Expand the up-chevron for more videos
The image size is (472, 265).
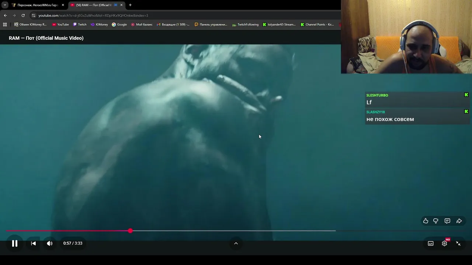pyautogui.click(x=236, y=243)
